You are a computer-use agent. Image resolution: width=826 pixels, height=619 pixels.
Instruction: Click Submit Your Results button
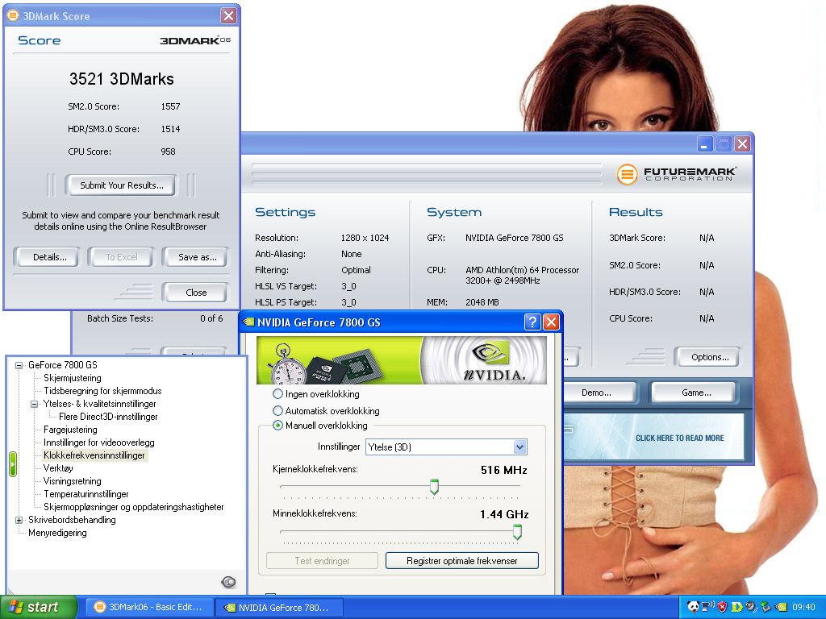pos(122,185)
